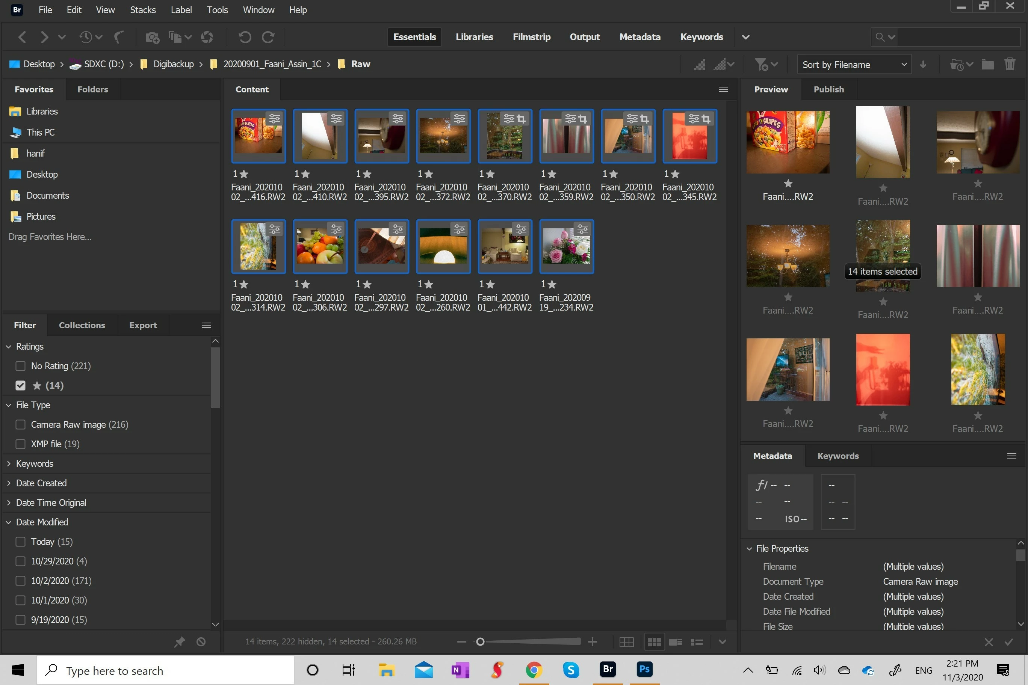The image size is (1028, 685).
Task: Check the Camera Raw image filter
Action: click(x=21, y=425)
